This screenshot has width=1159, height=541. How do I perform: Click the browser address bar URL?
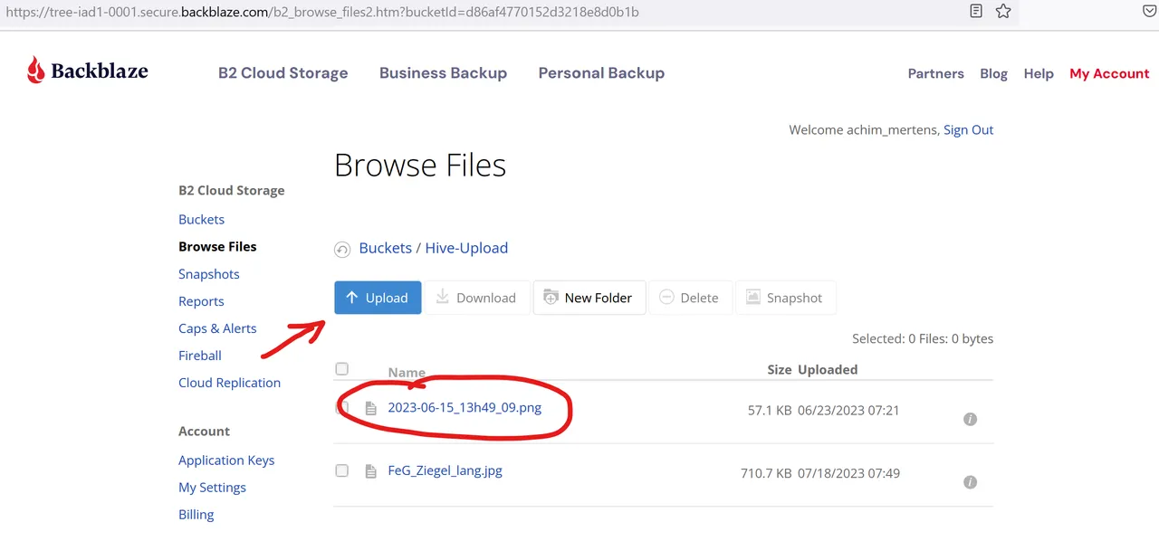coord(322,12)
